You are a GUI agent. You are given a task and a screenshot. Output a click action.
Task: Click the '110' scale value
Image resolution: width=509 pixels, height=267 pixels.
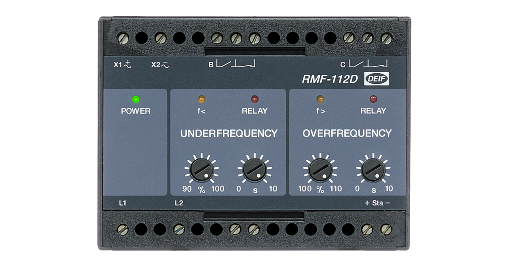tap(335, 189)
